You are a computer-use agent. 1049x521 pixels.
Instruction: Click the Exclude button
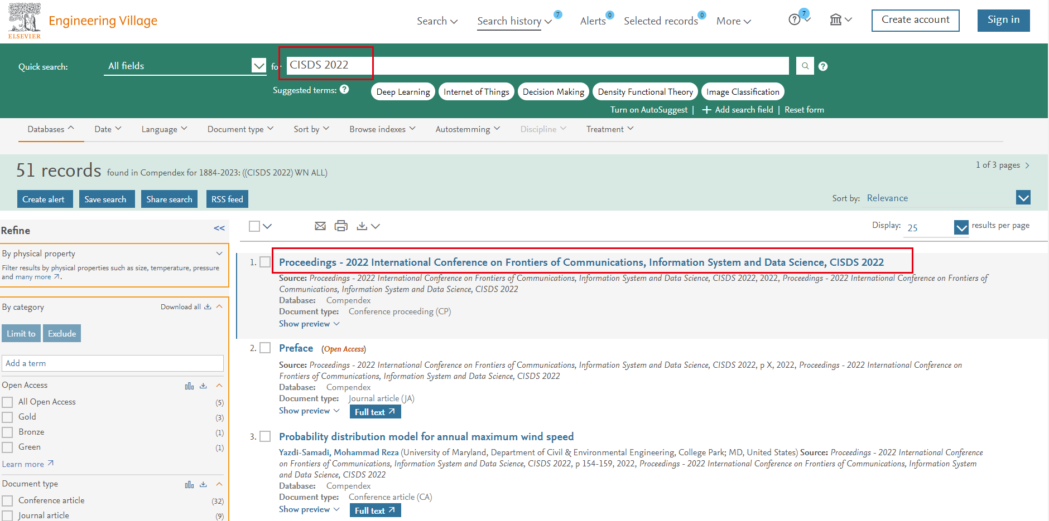pyautogui.click(x=62, y=333)
